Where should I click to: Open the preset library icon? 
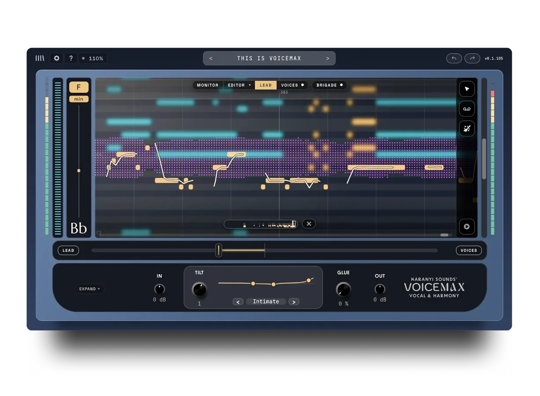click(40, 58)
